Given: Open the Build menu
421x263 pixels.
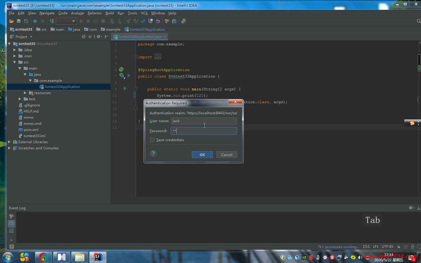Looking at the screenshot, I should point(110,13).
